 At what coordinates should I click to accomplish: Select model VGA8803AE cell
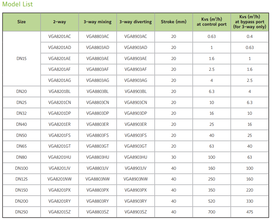tap(98, 59)
